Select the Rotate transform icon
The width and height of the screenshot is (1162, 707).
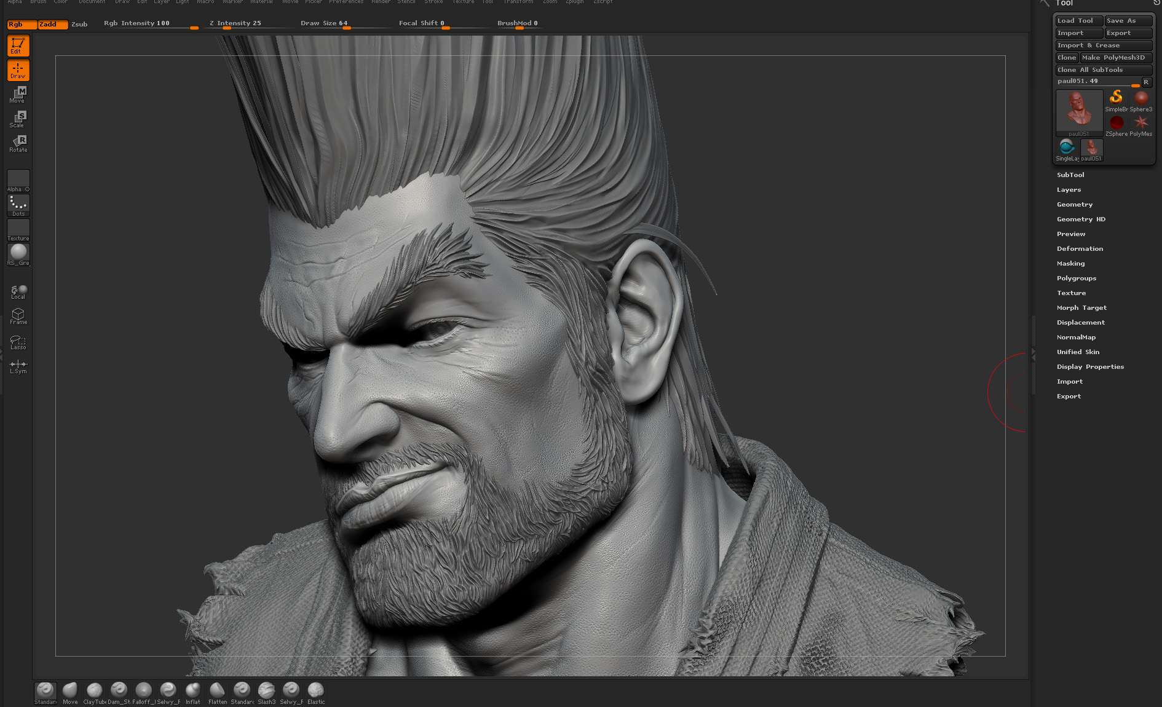[18, 144]
